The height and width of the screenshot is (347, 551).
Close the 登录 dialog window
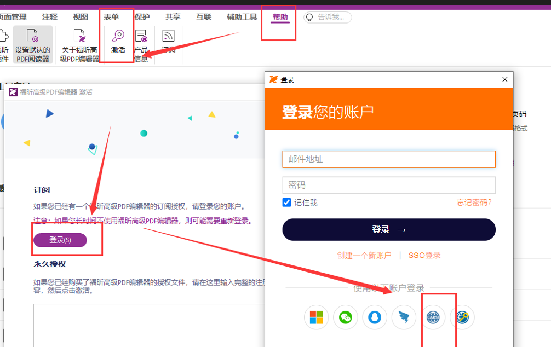click(x=505, y=79)
